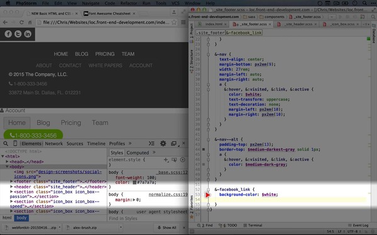This screenshot has height=235, width=377.
Task: Open Chrome's hamburger menu
Action: coord(183,23)
